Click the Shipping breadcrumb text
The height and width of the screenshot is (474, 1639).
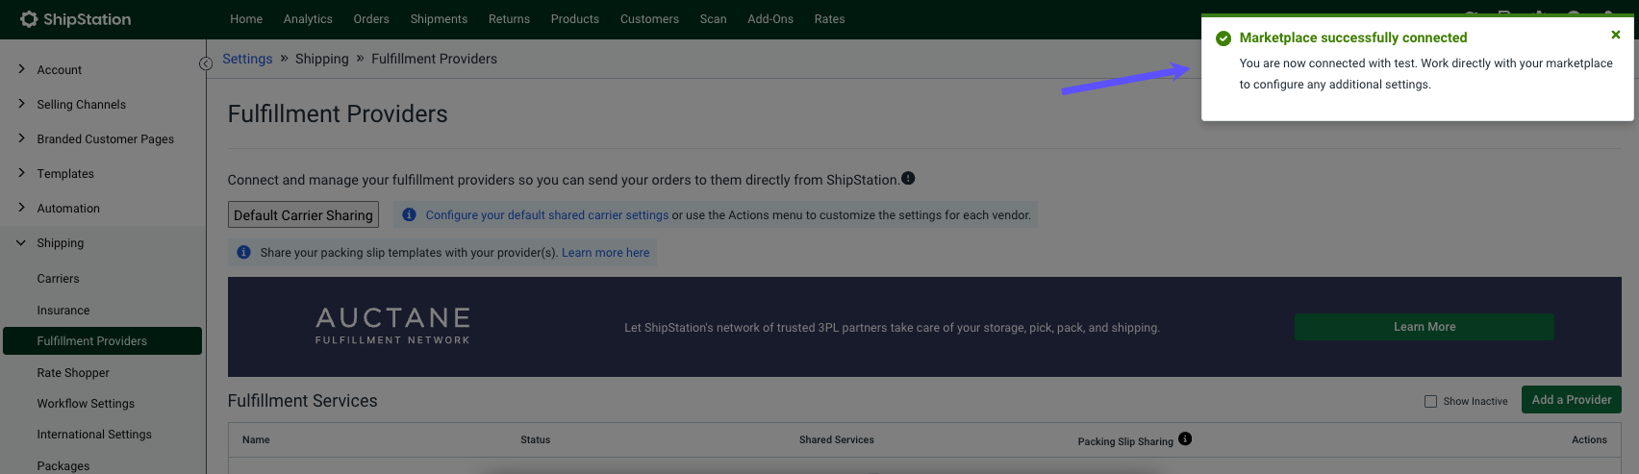(322, 59)
